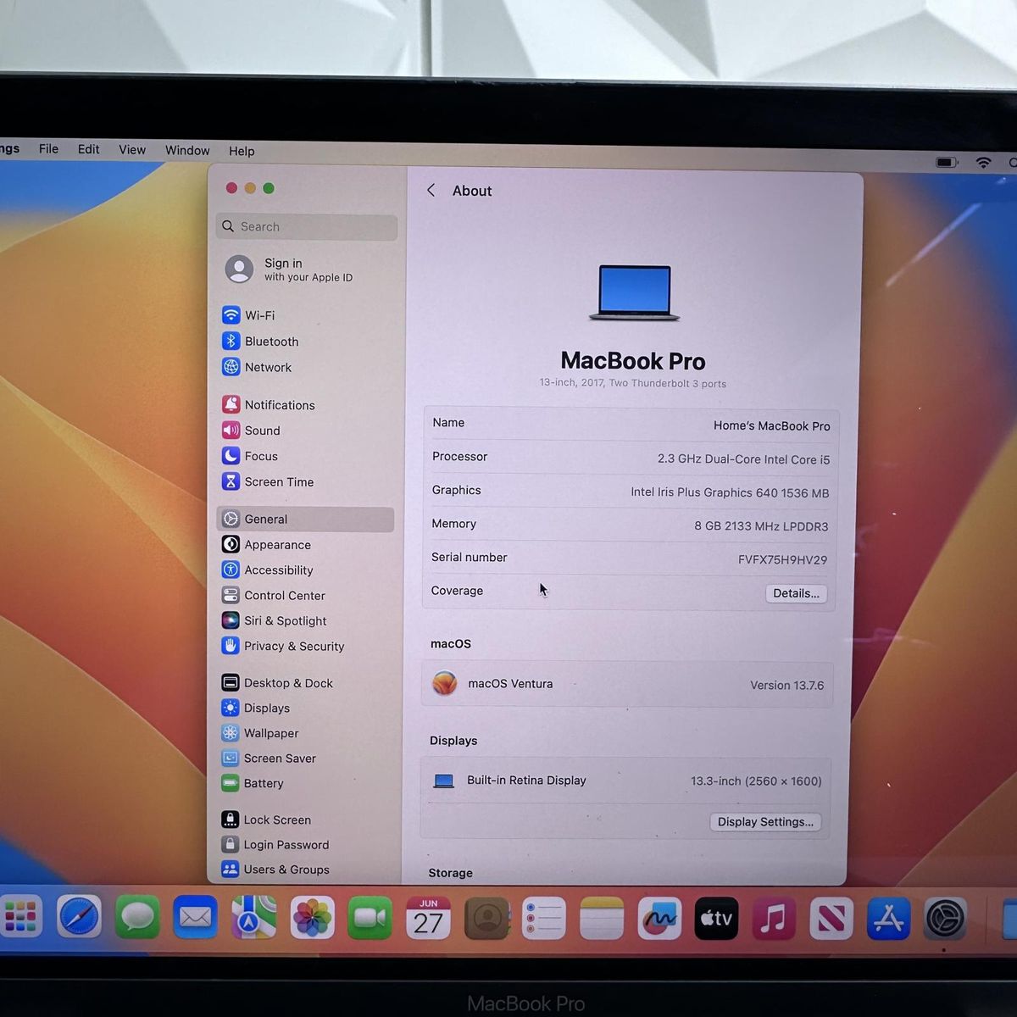Open Lock Screen settings in sidebar
The height and width of the screenshot is (1017, 1017).
[x=266, y=820]
